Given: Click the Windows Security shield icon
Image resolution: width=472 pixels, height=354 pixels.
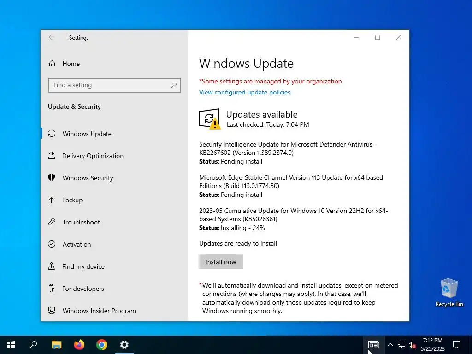Looking at the screenshot, I should tap(52, 177).
